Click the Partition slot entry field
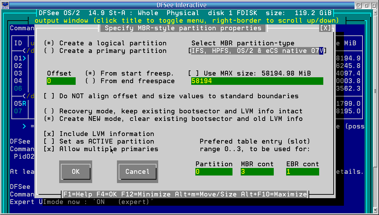The image size is (379, 215). click(x=214, y=172)
